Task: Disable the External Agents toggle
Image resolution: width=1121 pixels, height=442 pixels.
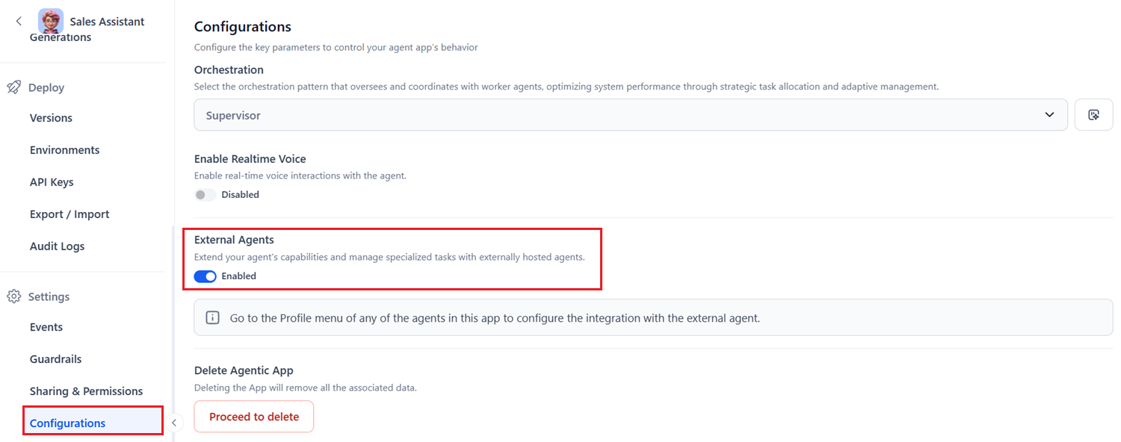Action: point(205,276)
